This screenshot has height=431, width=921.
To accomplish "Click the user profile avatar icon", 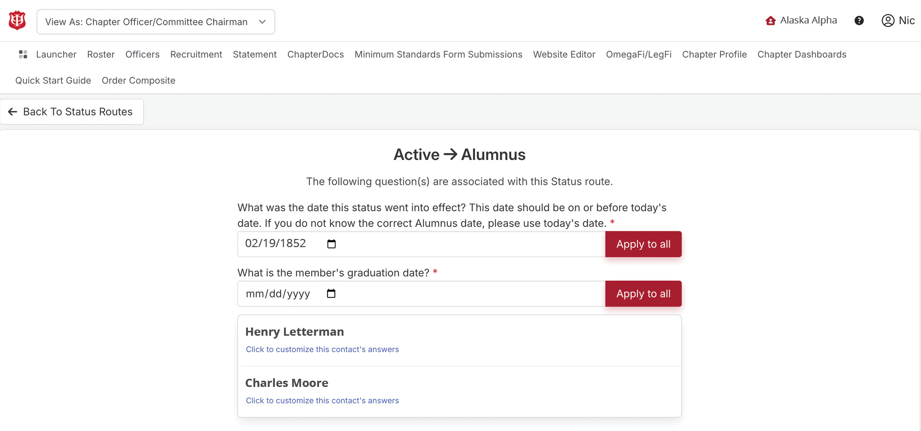I will [888, 21].
